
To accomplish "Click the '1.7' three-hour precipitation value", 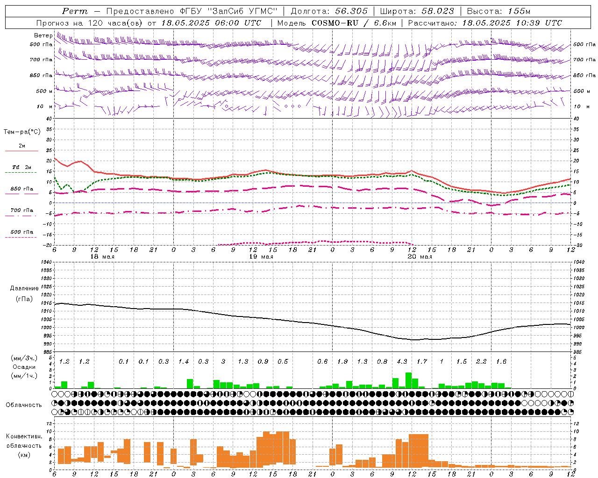I will (422, 362).
